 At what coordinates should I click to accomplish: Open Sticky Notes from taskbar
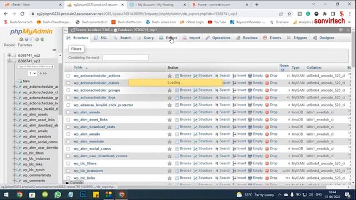96,194
